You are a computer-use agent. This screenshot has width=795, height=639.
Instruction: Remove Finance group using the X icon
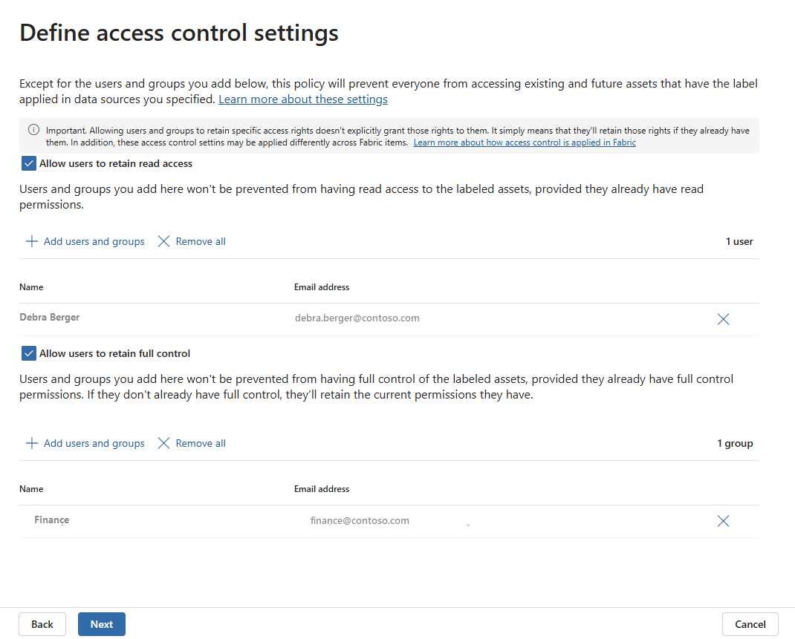(x=723, y=521)
